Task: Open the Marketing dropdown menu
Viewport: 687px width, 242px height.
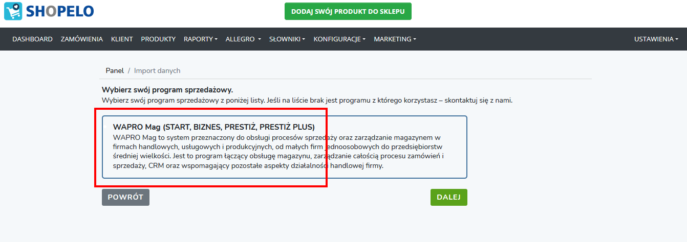Action: (395, 39)
